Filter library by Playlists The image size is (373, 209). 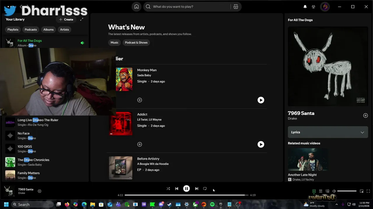tap(13, 30)
